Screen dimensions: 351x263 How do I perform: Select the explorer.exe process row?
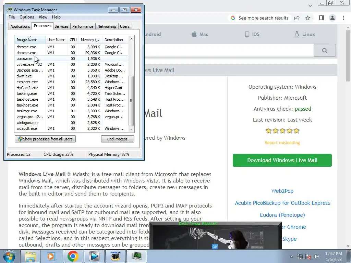tap(71, 82)
